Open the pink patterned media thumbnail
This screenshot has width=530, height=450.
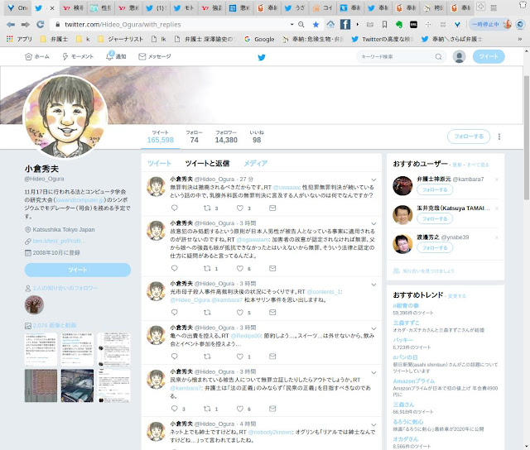pyautogui.click(x=41, y=385)
